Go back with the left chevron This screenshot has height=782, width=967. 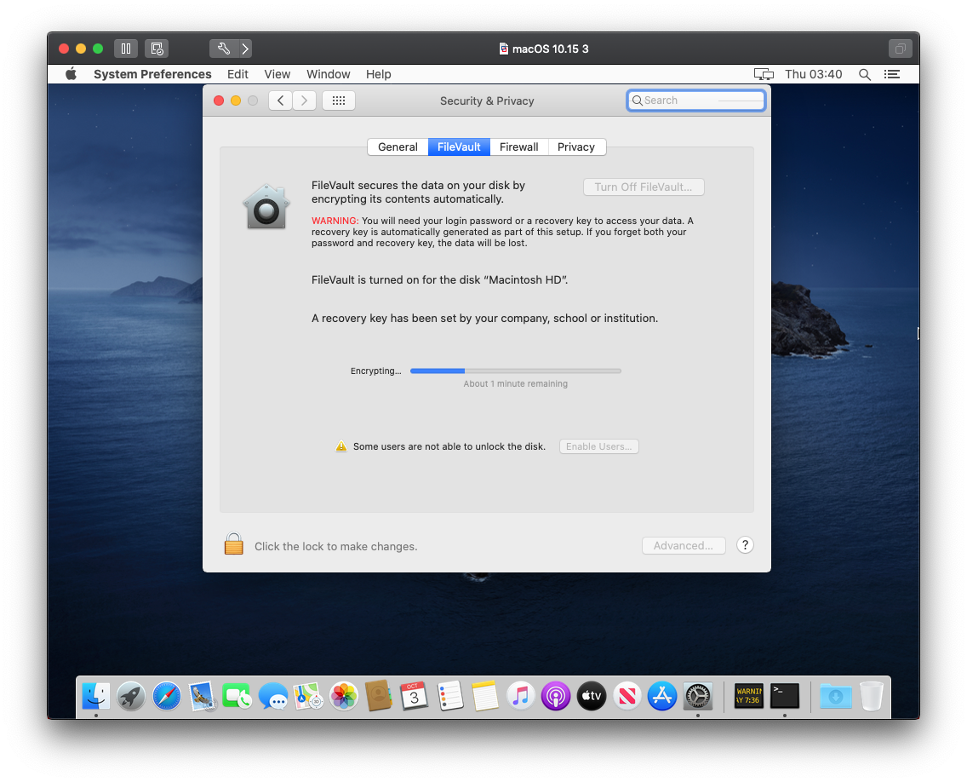tap(281, 101)
